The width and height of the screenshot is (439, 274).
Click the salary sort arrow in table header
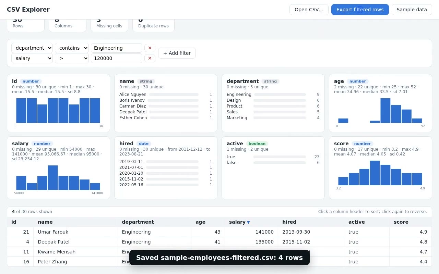248,222
